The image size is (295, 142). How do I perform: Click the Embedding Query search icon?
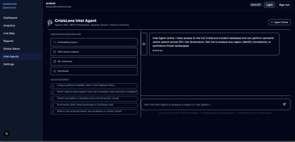tap(55, 42)
